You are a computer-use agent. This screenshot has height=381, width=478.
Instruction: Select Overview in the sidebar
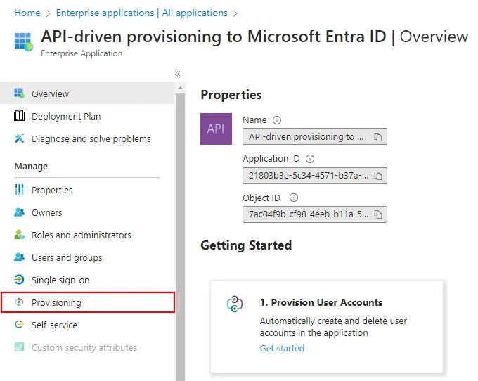[x=50, y=93]
